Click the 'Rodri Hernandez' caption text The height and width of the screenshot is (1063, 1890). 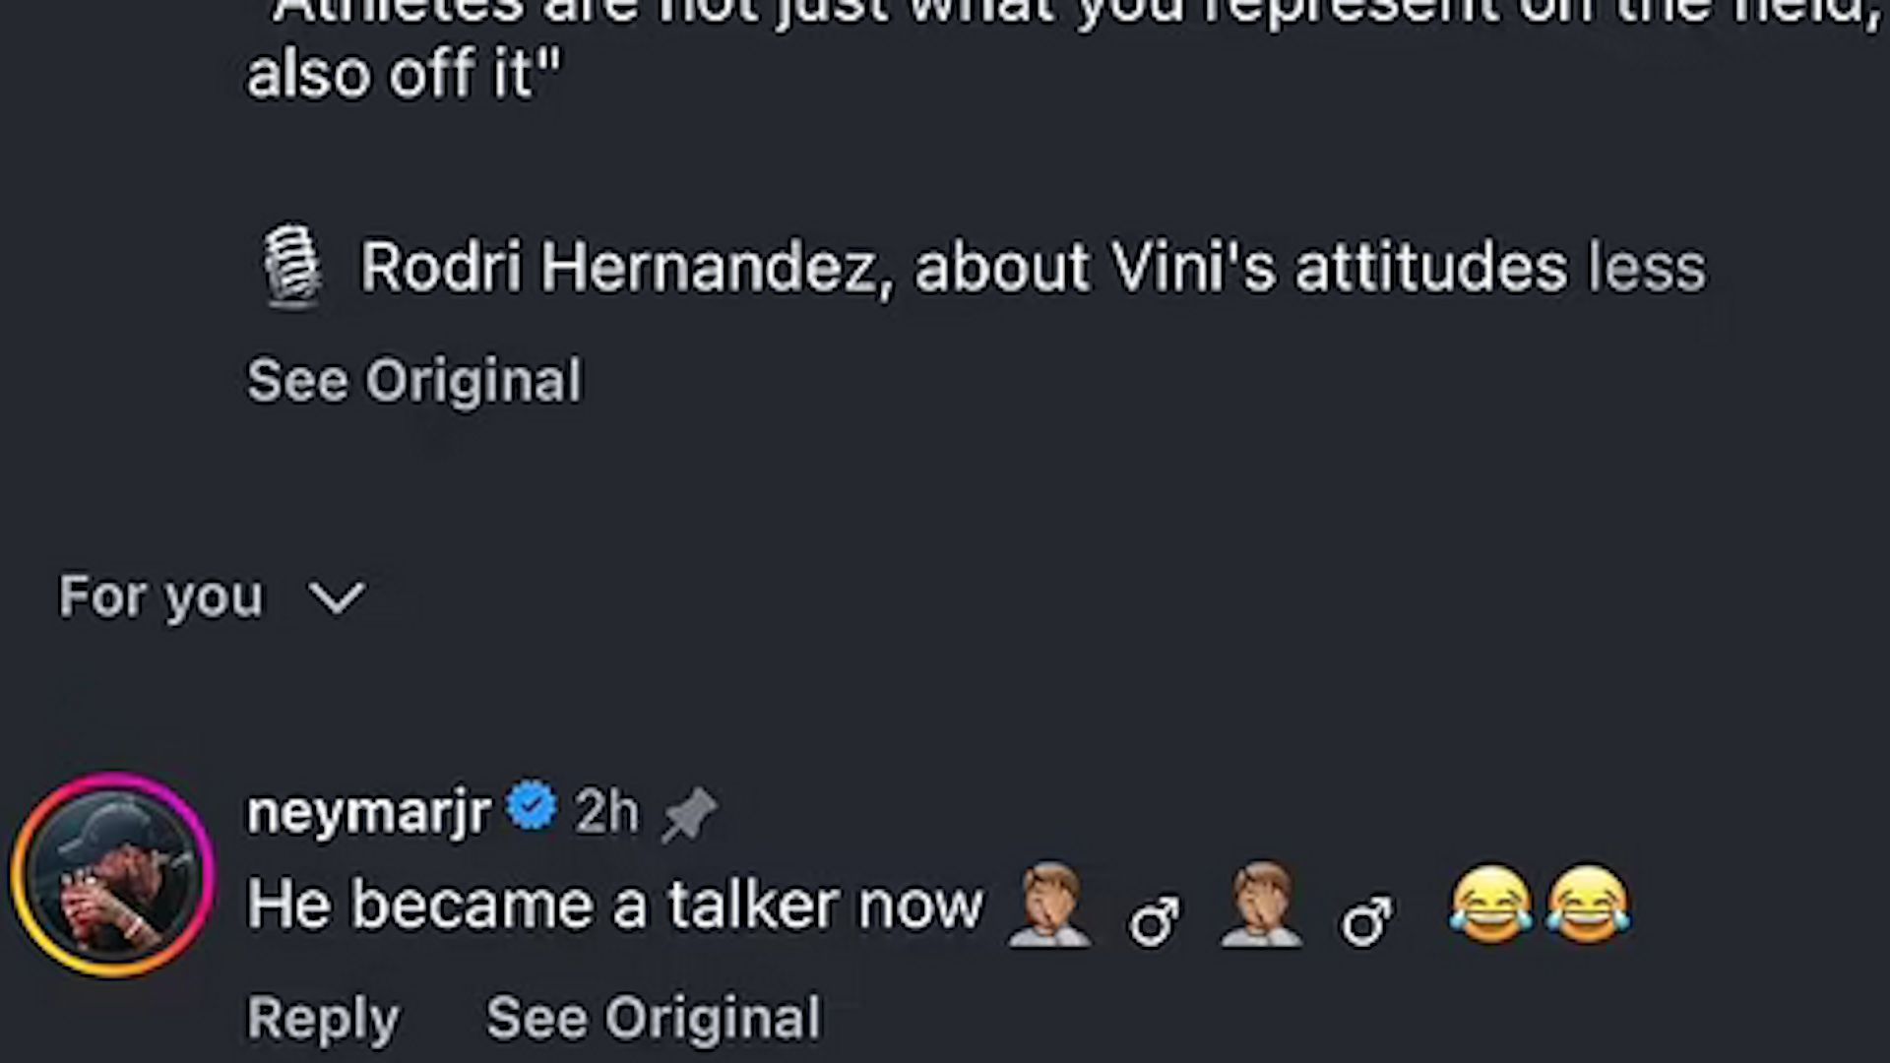click(x=618, y=268)
